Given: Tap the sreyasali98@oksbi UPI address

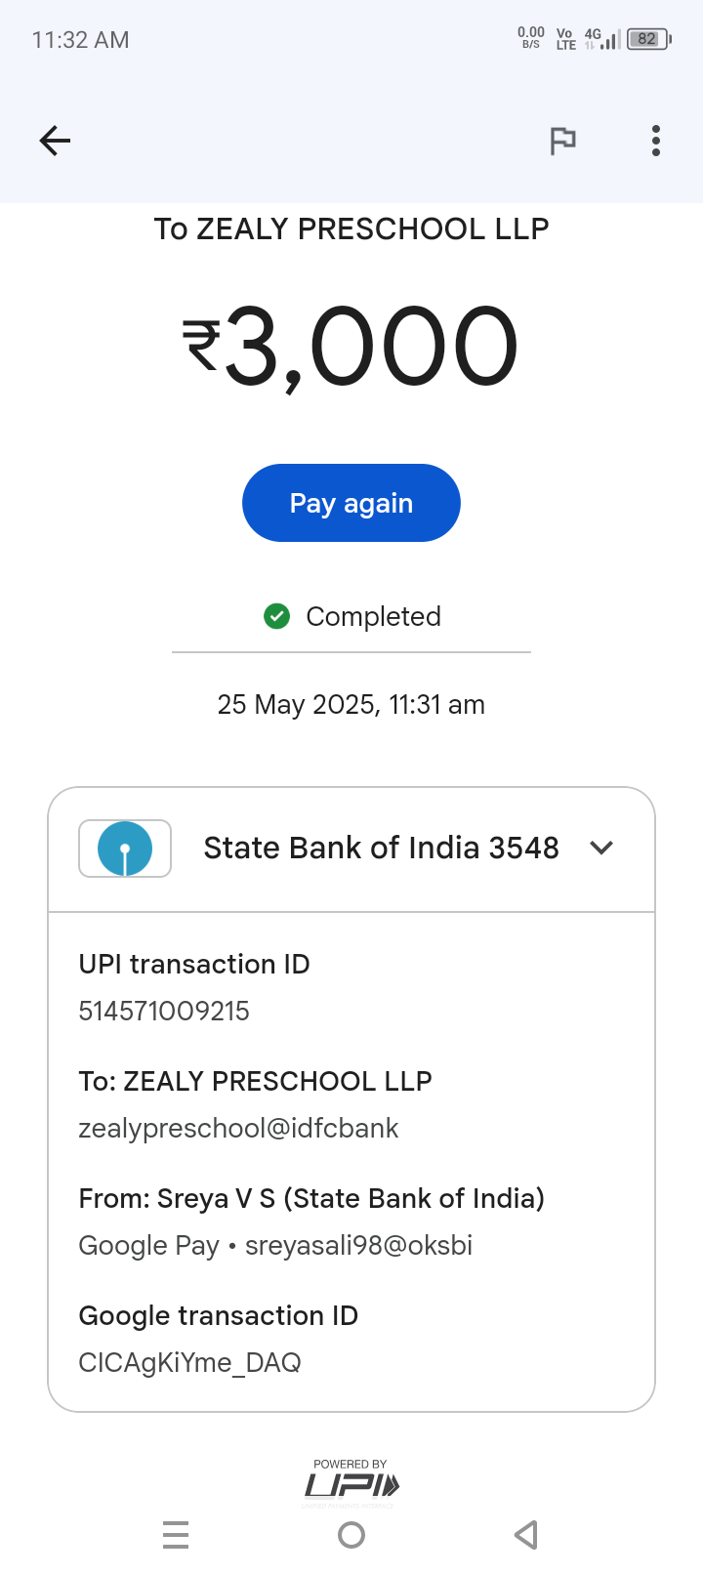Looking at the screenshot, I should tap(358, 1245).
